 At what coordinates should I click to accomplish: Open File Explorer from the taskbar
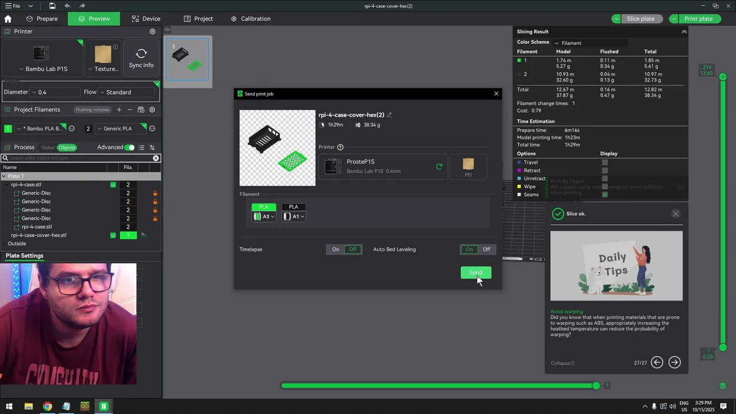point(28,407)
